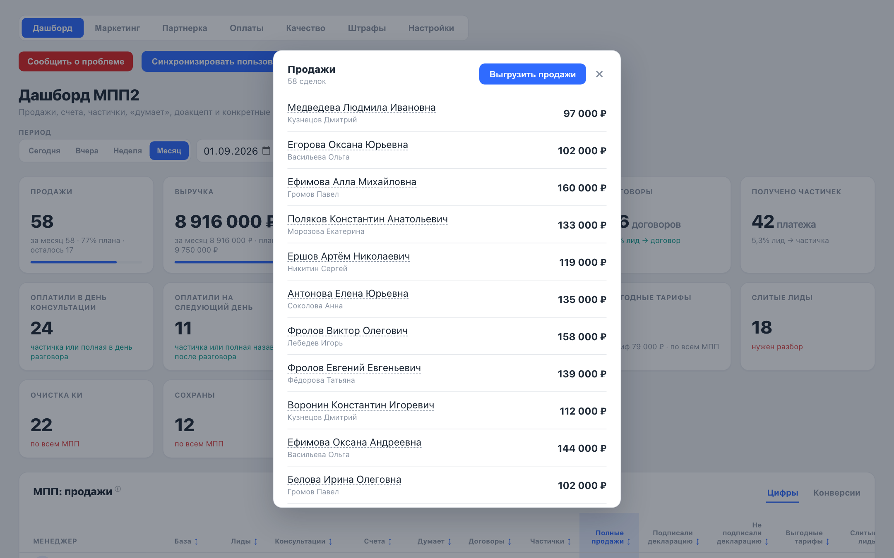Click the 160 000 ₽ amount
Screen dimensions: 894x558
[x=582, y=188]
